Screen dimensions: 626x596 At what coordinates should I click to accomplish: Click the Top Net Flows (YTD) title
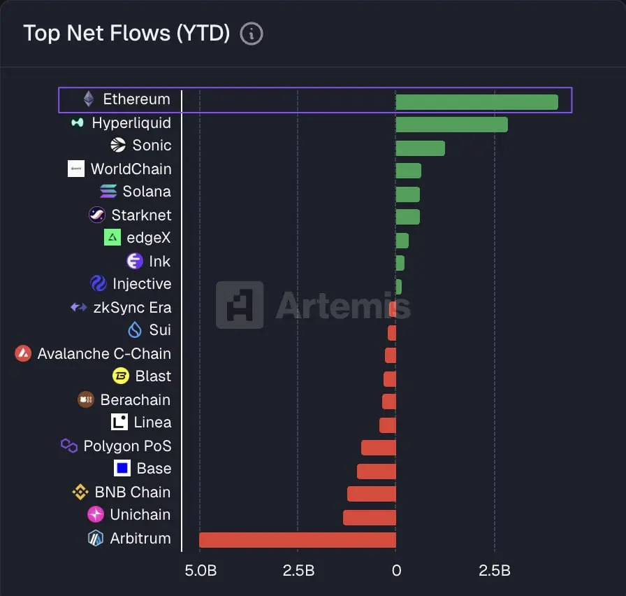pos(126,33)
